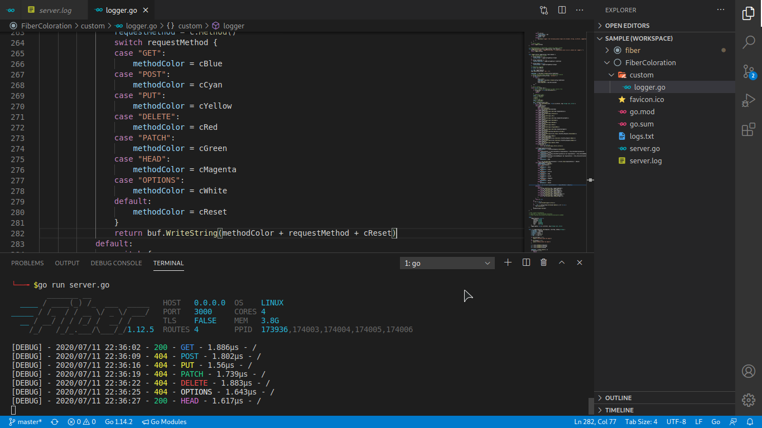Image resolution: width=762 pixels, height=428 pixels.
Task: Add a new terminal with the plus icon
Action: pos(508,262)
